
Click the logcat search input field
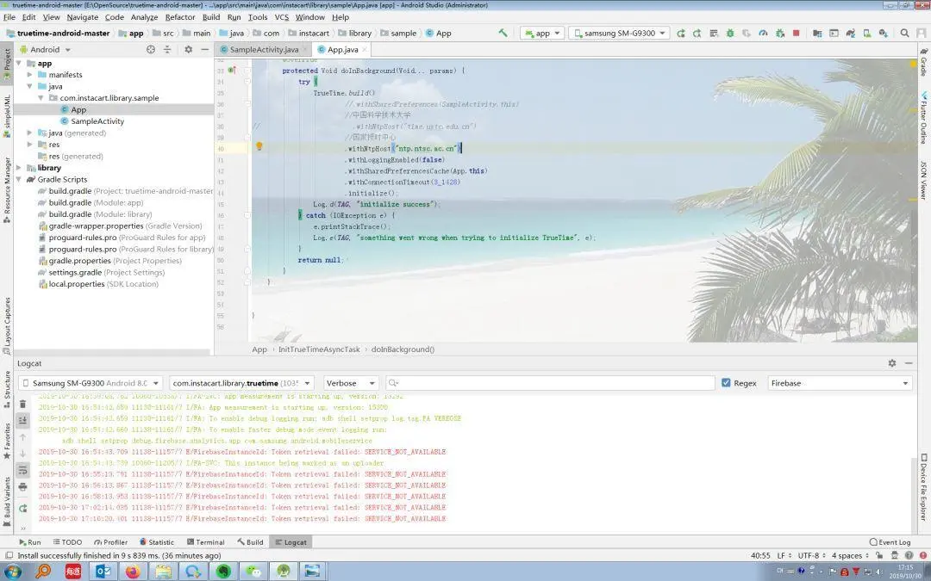552,383
